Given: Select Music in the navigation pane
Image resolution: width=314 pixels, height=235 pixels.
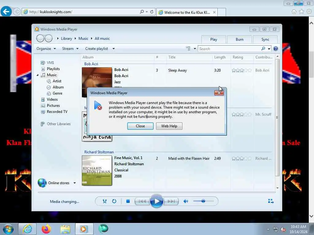Looking at the screenshot, I should point(49,75).
